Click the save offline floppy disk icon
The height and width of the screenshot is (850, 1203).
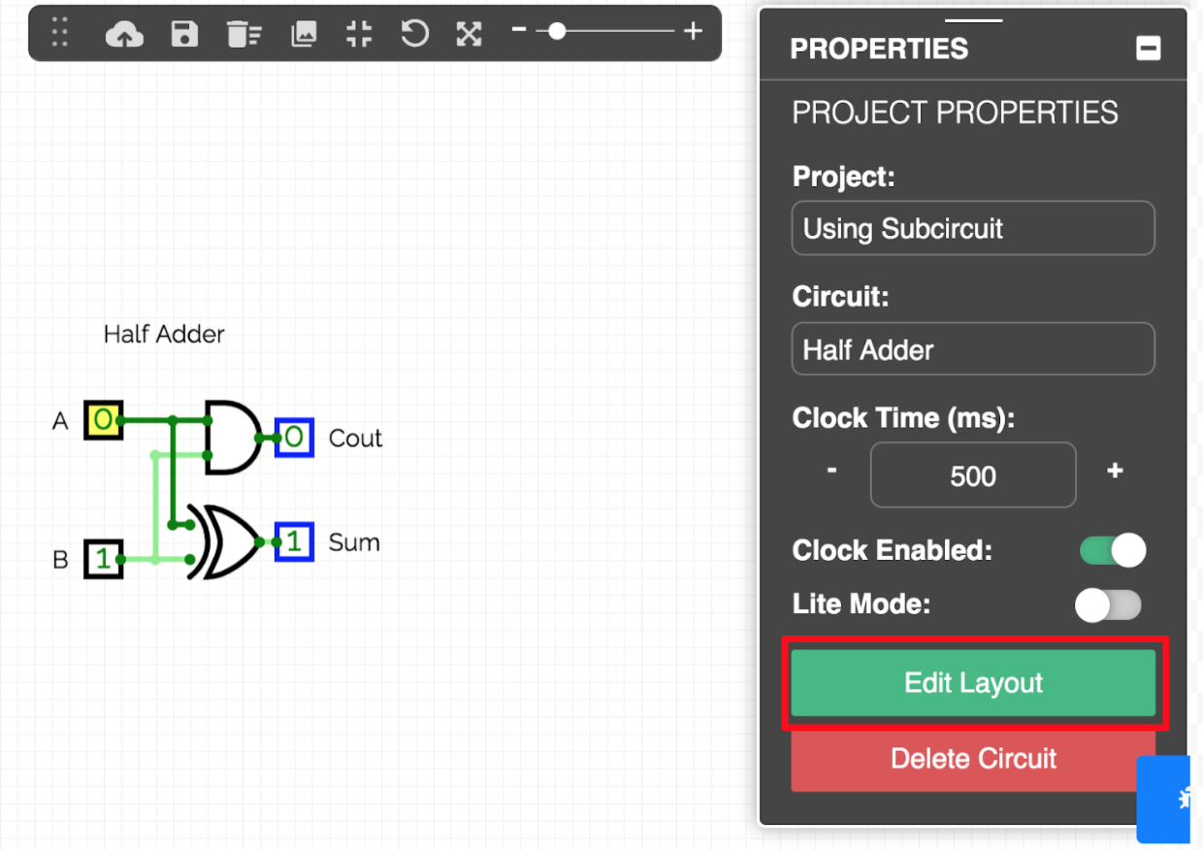tap(184, 34)
